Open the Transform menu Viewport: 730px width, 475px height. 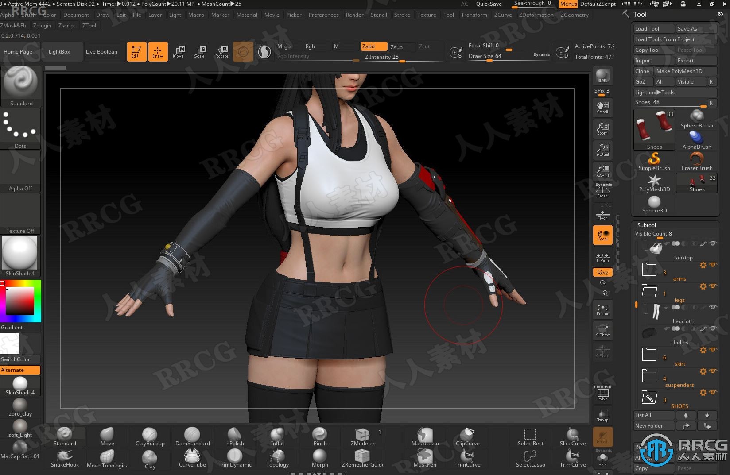[x=474, y=15]
